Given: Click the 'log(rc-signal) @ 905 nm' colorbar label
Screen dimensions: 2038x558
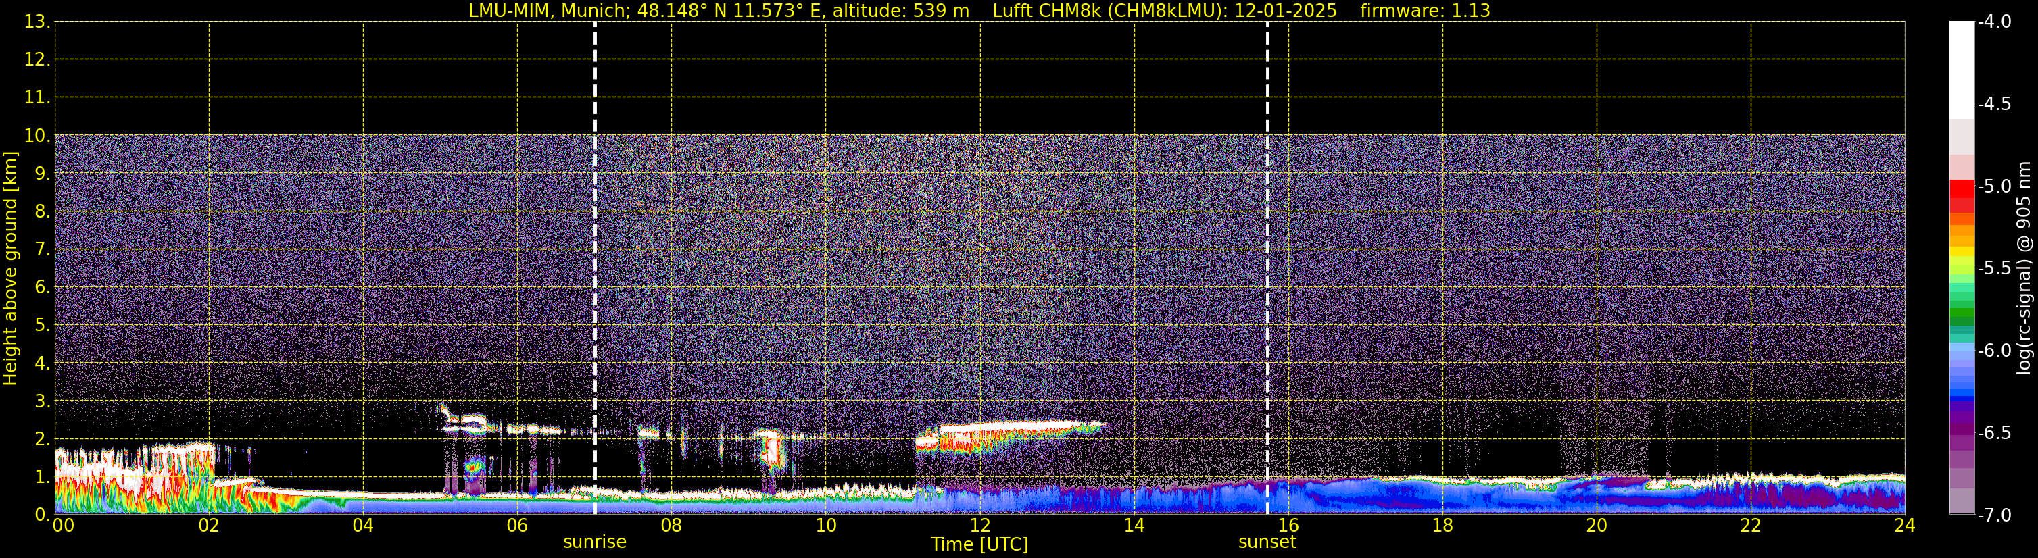Looking at the screenshot, I should [x=2024, y=268].
